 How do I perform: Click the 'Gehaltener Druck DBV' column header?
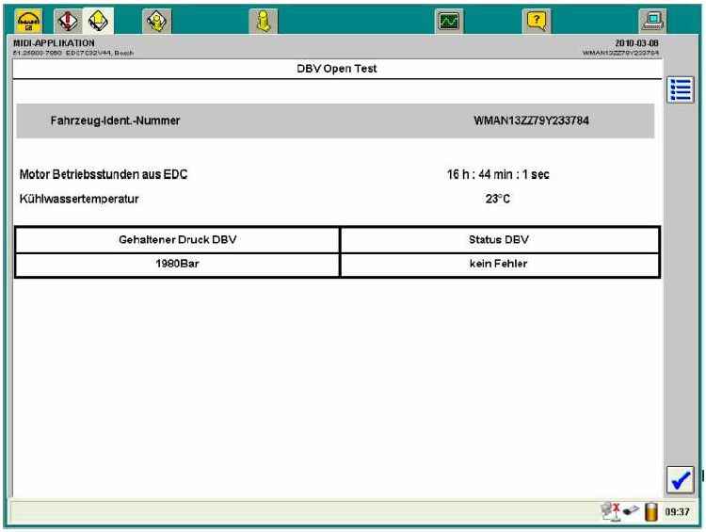point(176,240)
